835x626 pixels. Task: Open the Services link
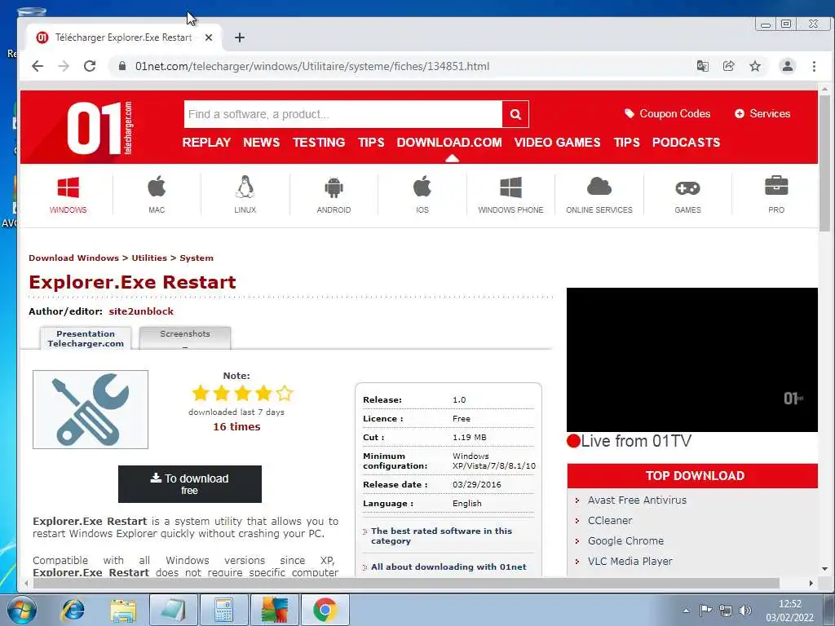pos(762,113)
